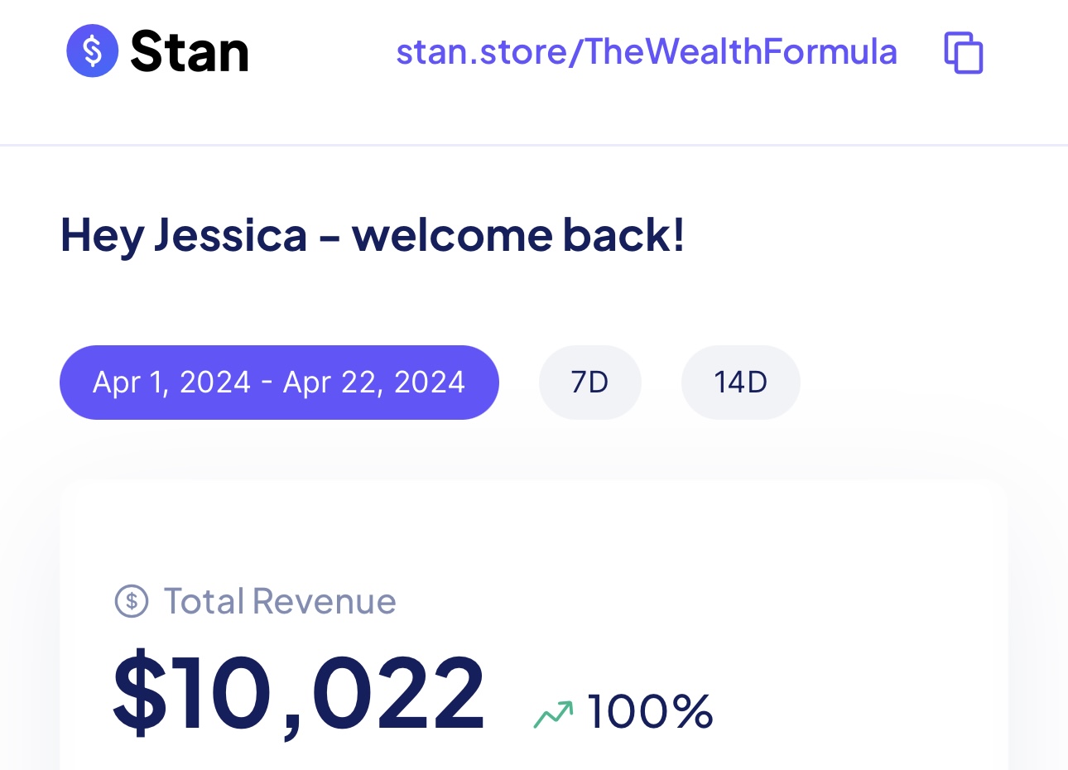Screen dimensions: 1068x770
Task: Click the green upward trend arrow icon
Action: coord(553,714)
